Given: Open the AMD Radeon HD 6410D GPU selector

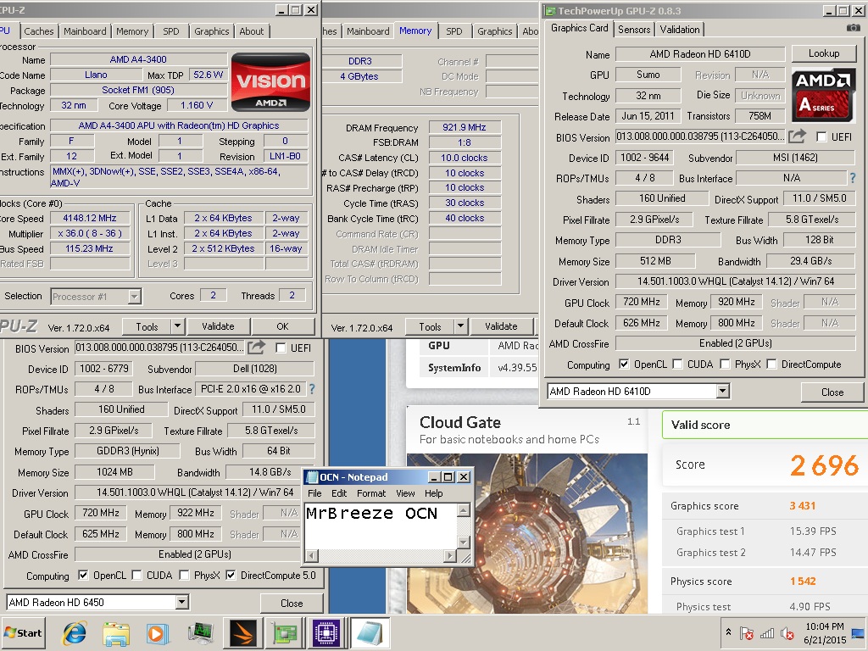Looking at the screenshot, I should click(722, 392).
